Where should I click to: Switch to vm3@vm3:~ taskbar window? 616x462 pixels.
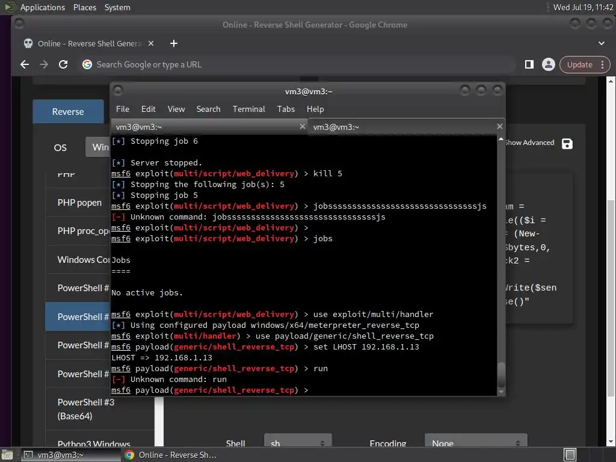[x=70, y=455]
